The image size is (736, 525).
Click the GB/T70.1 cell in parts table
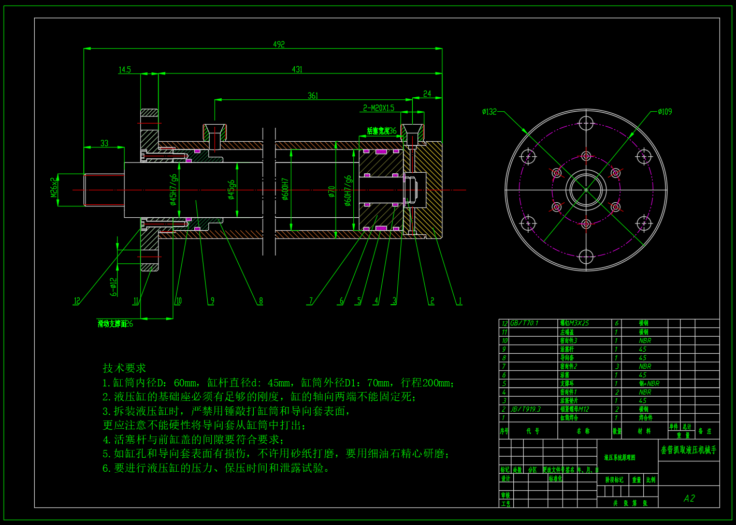tap(524, 323)
